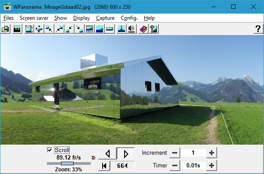Click the Timer value field showing 0.01s
The width and height of the screenshot is (264, 174).
[193, 165]
